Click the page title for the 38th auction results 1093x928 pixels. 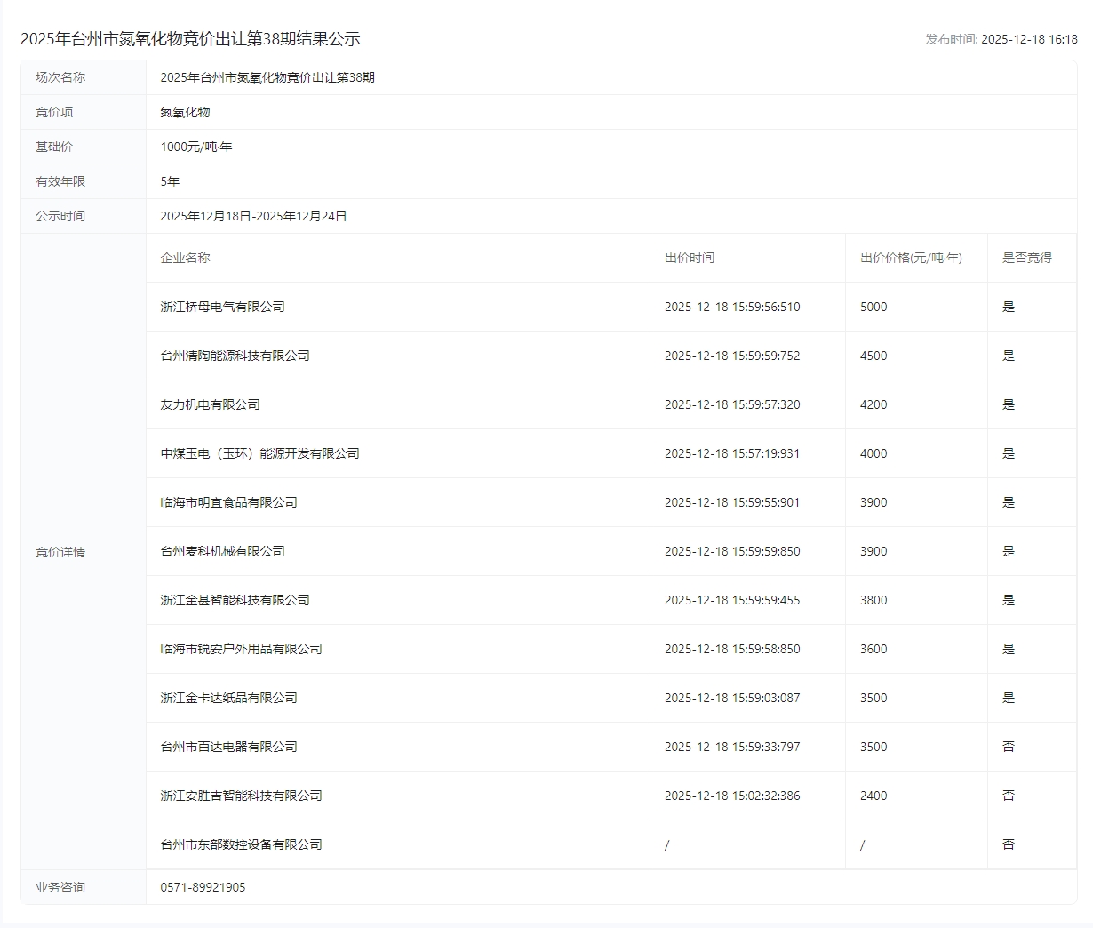coord(190,39)
